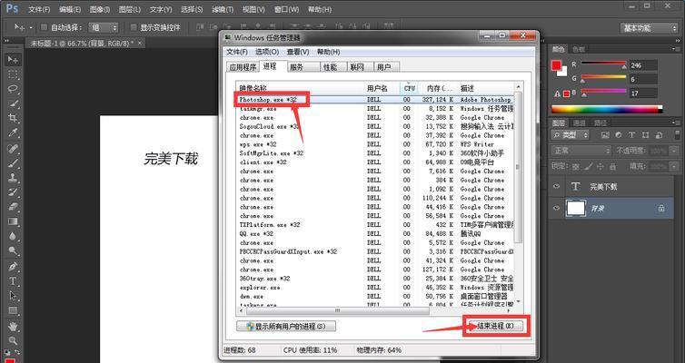The width and height of the screenshot is (685, 363).
Task: Open the 不透明度 opacity dropdown arrow
Action: click(675, 151)
